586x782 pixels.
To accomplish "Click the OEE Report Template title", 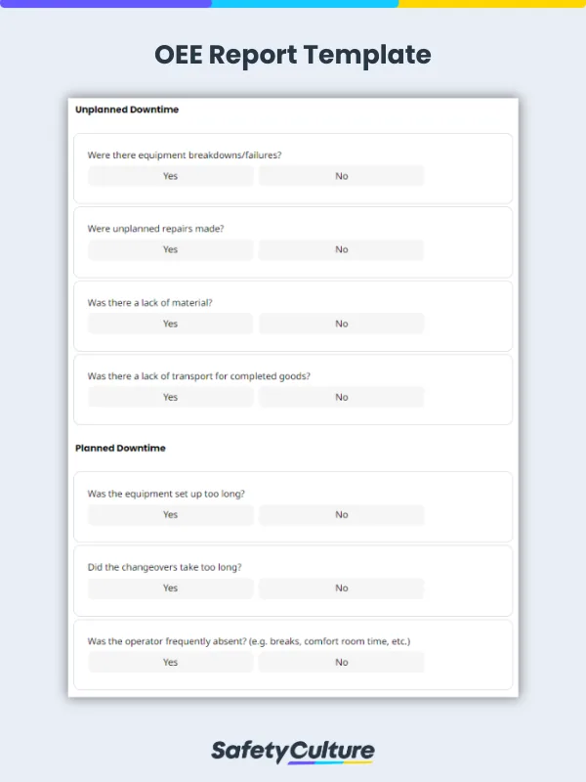I will click(293, 55).
